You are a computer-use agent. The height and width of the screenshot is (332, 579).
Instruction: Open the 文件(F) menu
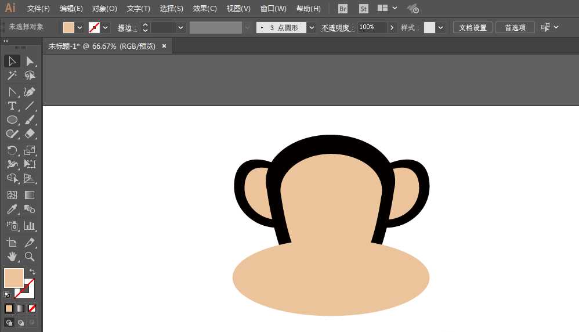[x=38, y=9]
